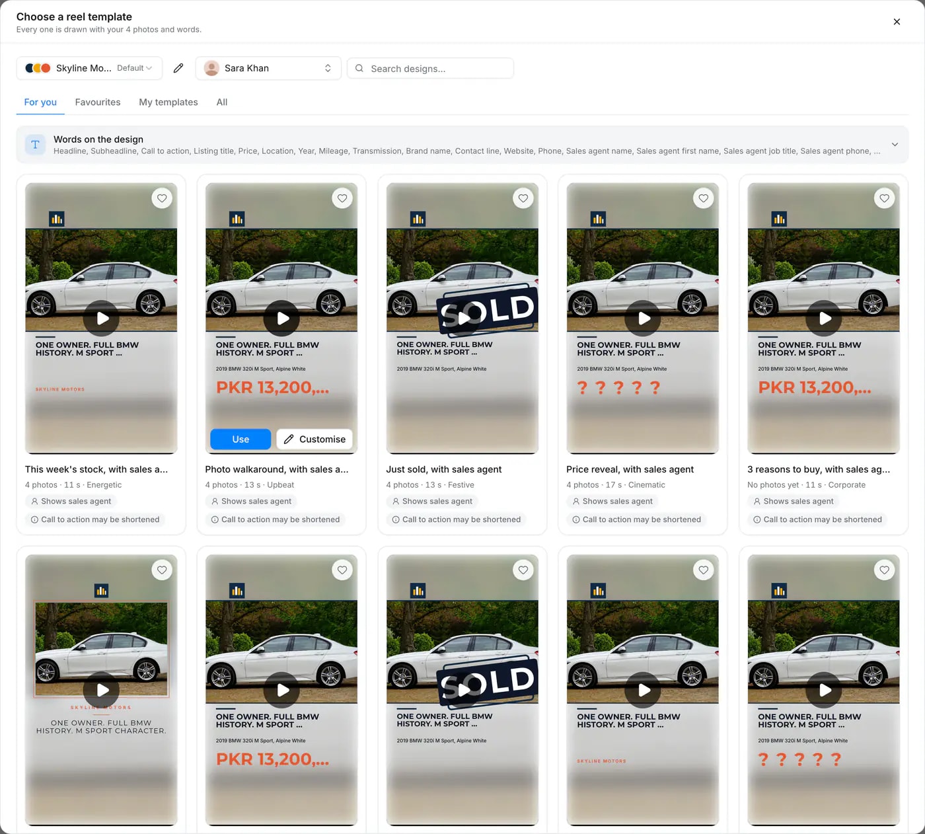Click "4 photos · 11 s · Energetic" details
The width and height of the screenshot is (925, 834).
(x=73, y=485)
